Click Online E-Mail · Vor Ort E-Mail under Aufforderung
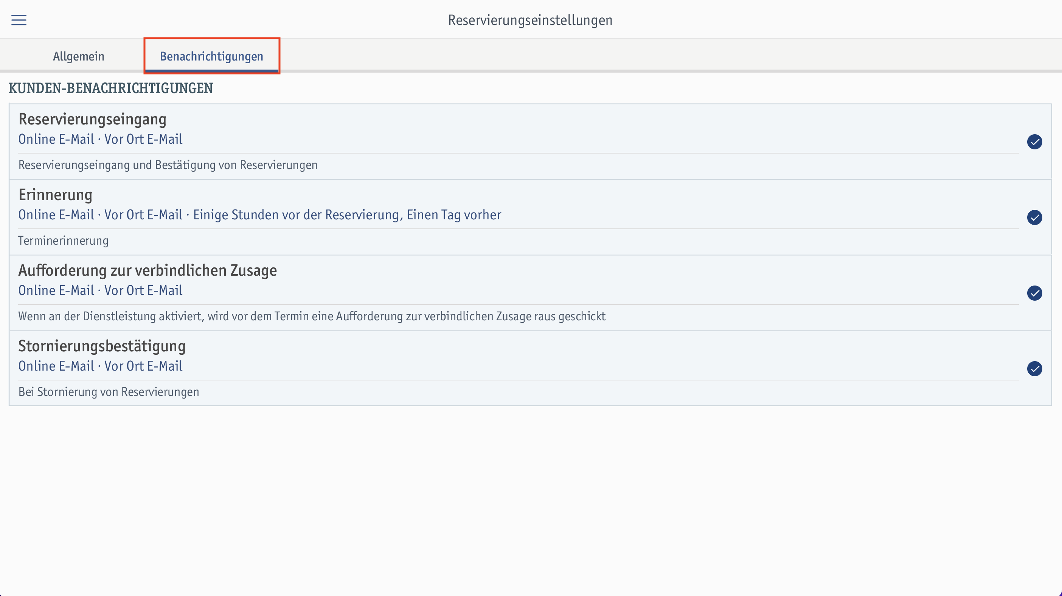1062x596 pixels. pos(100,290)
